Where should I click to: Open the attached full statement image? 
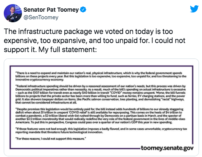(101, 108)
